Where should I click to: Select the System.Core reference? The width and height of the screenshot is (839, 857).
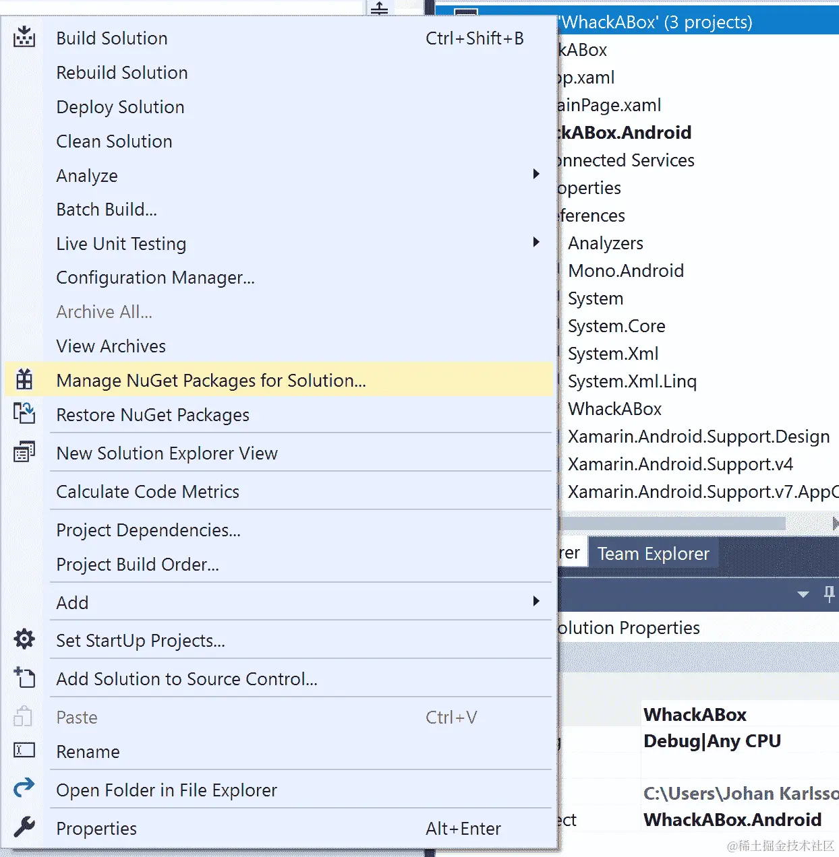click(616, 326)
